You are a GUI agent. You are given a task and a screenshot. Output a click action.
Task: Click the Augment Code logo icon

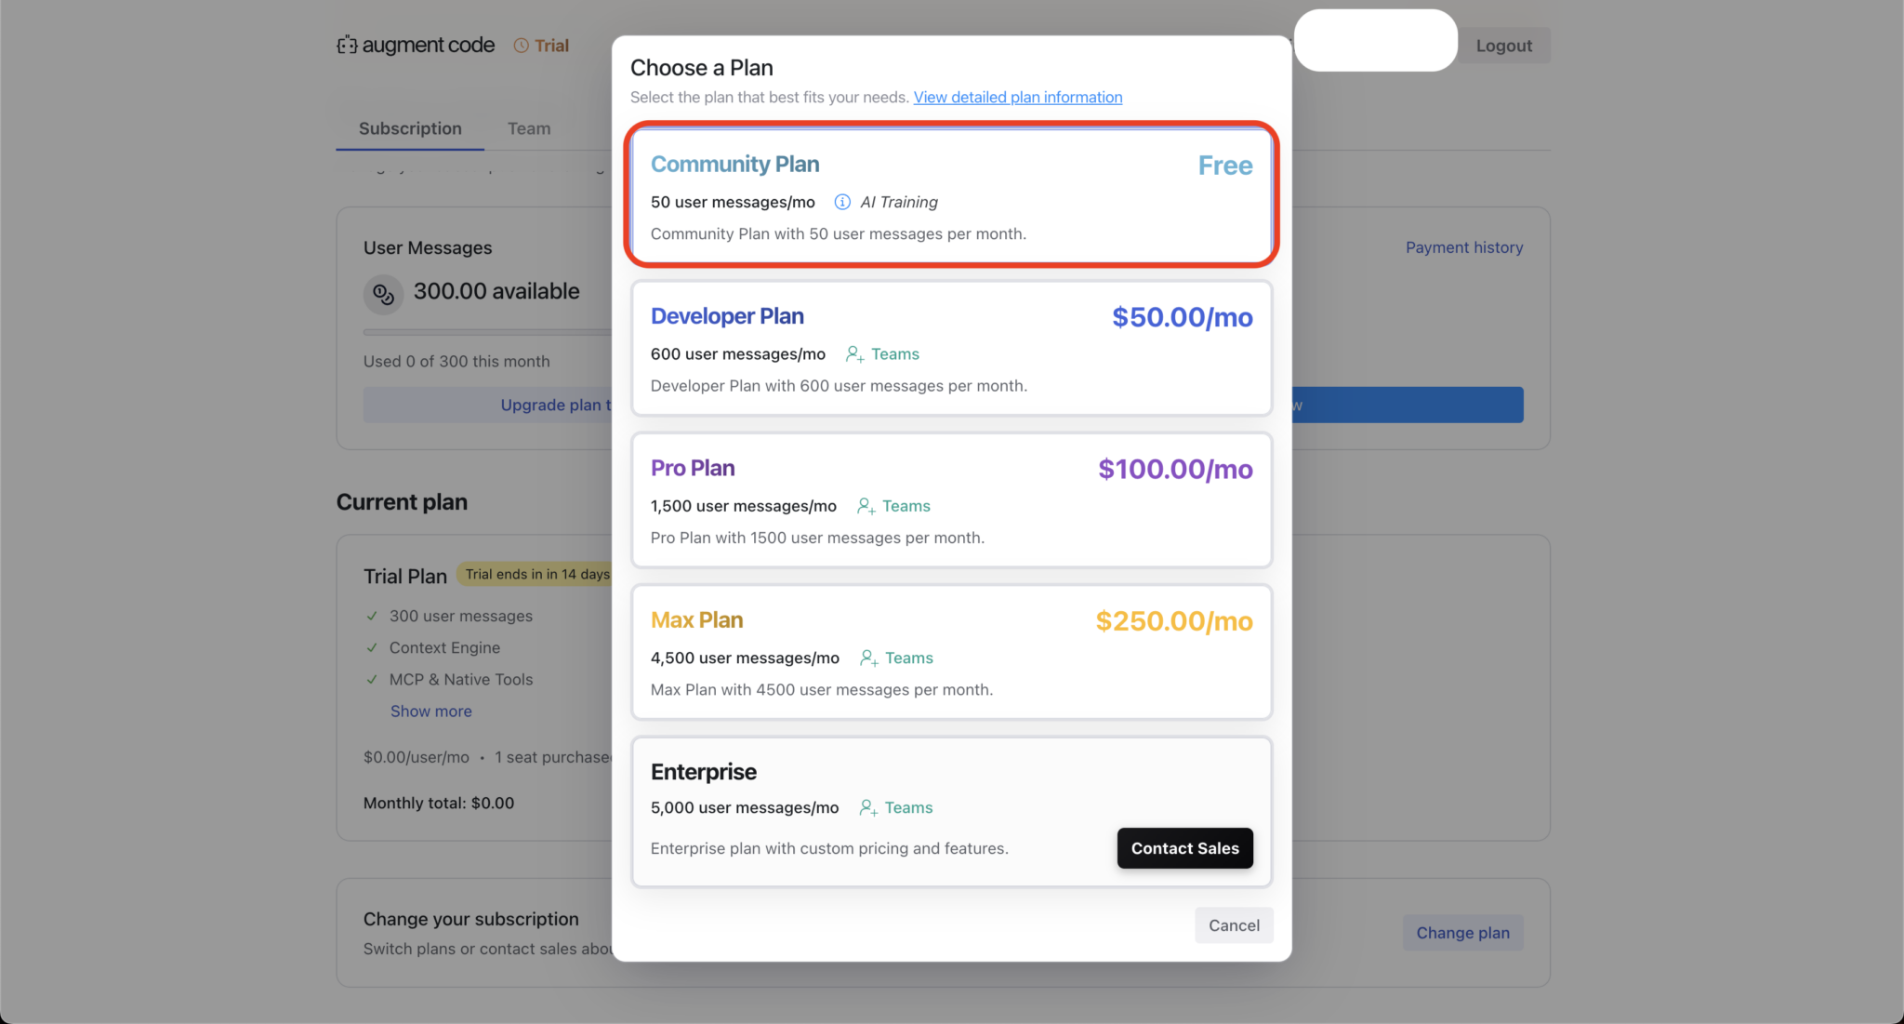point(345,44)
